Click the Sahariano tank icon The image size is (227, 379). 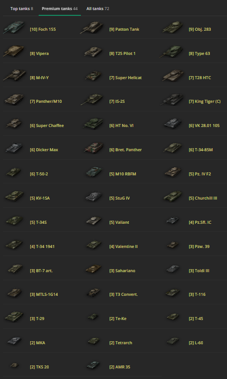pyautogui.click(x=93, y=269)
